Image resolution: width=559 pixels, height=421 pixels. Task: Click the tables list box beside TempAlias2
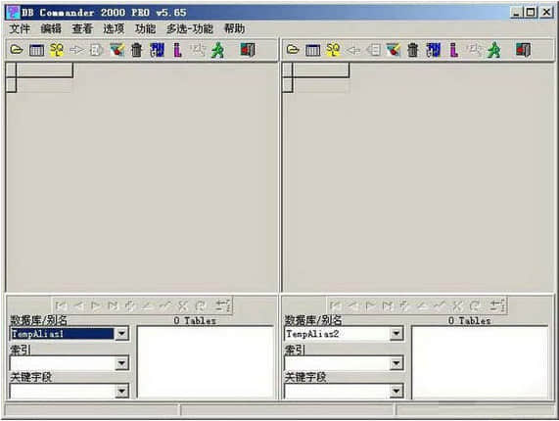point(480,362)
